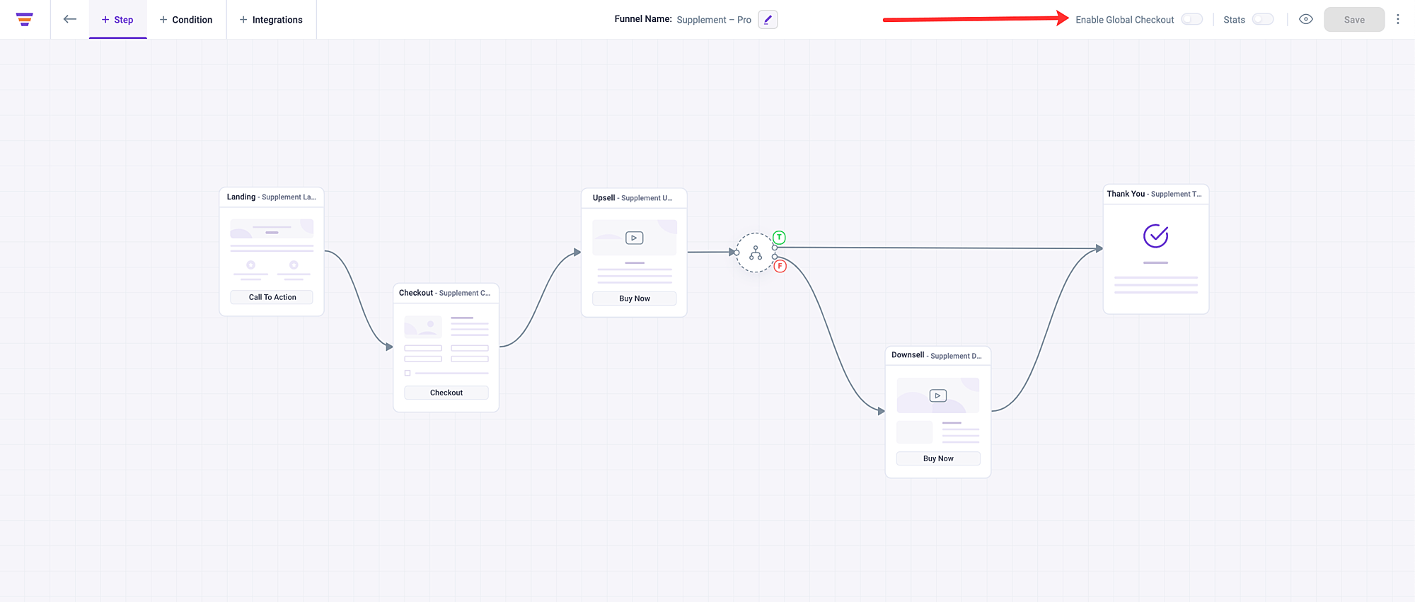The image size is (1415, 602).
Task: Toggle Enable Global Checkout switch
Action: [x=1192, y=19]
